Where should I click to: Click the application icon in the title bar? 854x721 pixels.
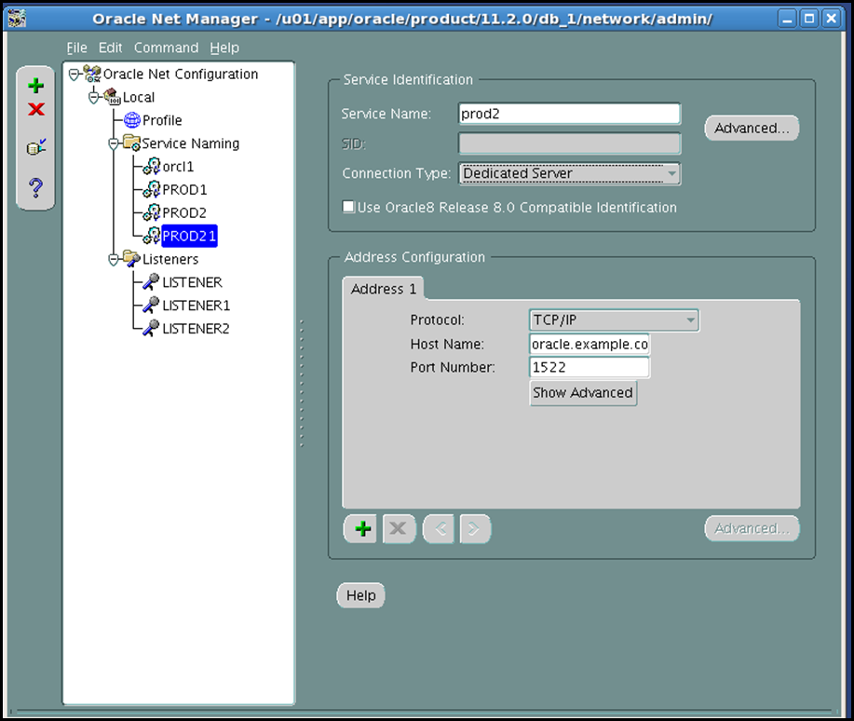(17, 19)
